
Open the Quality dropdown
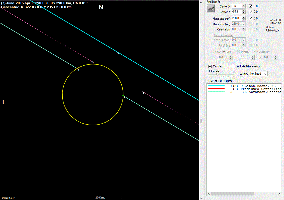258,74
